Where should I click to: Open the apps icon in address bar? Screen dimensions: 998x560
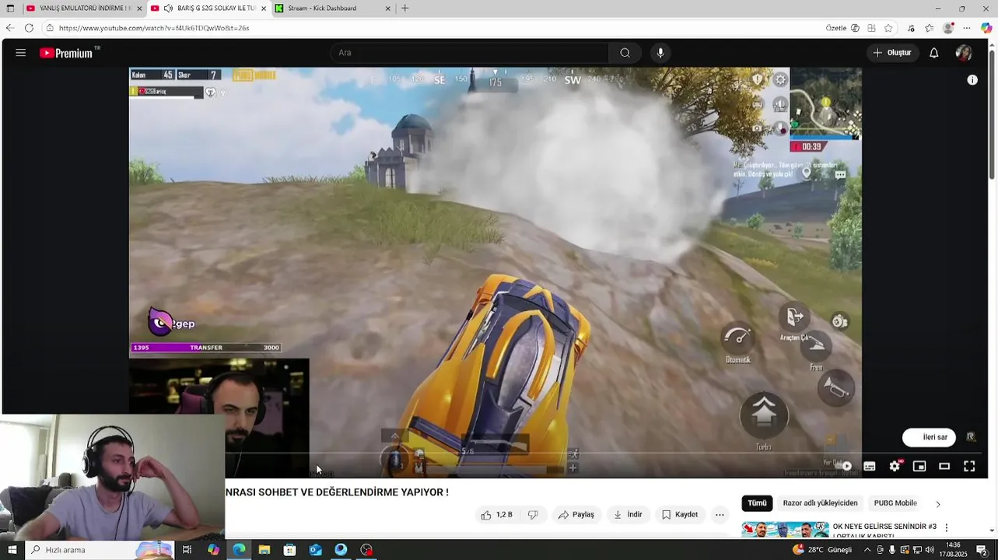(x=871, y=28)
